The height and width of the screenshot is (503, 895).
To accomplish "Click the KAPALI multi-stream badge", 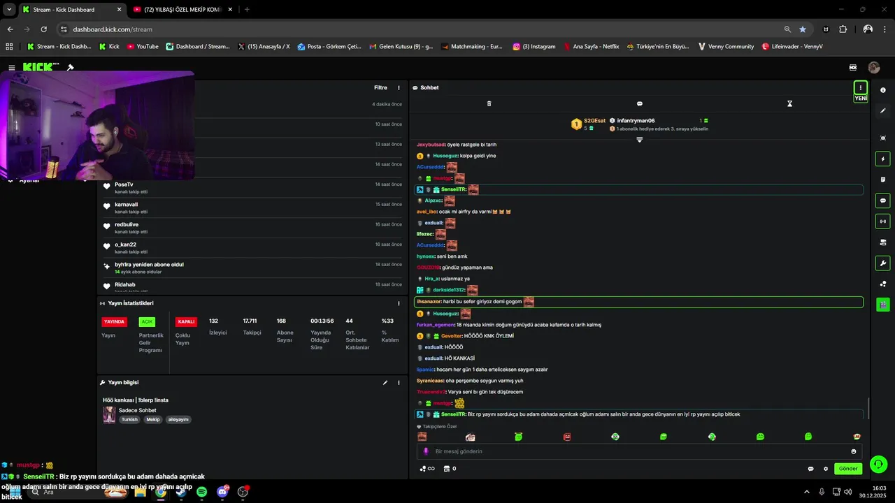I will point(186,322).
